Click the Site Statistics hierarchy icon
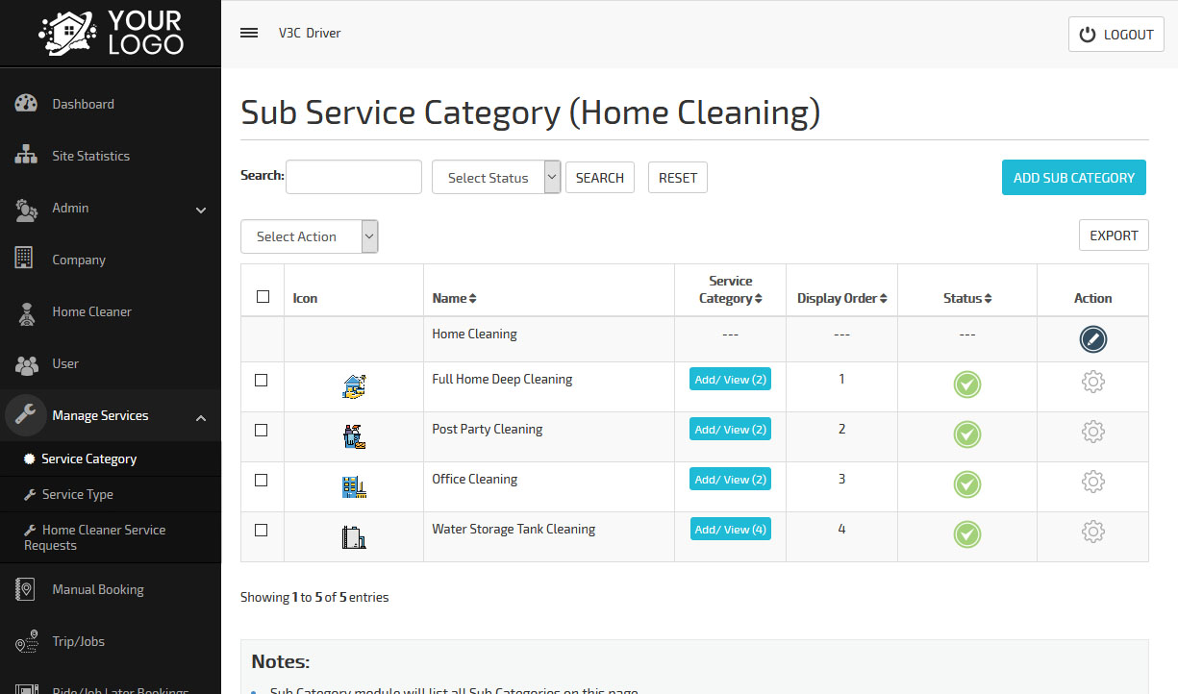Viewport: 1178px width, 694px height. 26,156
